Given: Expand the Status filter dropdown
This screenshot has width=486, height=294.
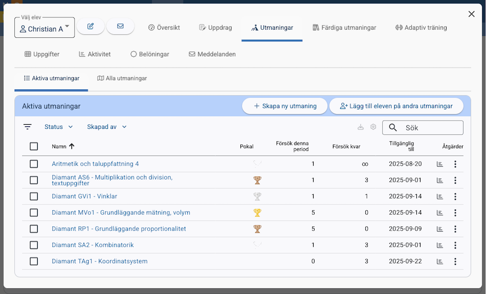Looking at the screenshot, I should click(x=58, y=127).
